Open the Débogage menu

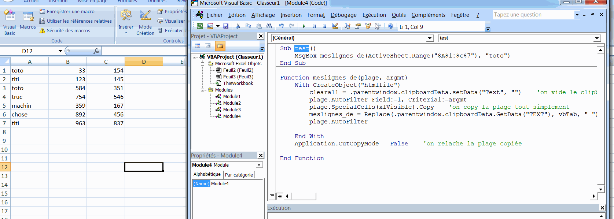pyautogui.click(x=343, y=15)
